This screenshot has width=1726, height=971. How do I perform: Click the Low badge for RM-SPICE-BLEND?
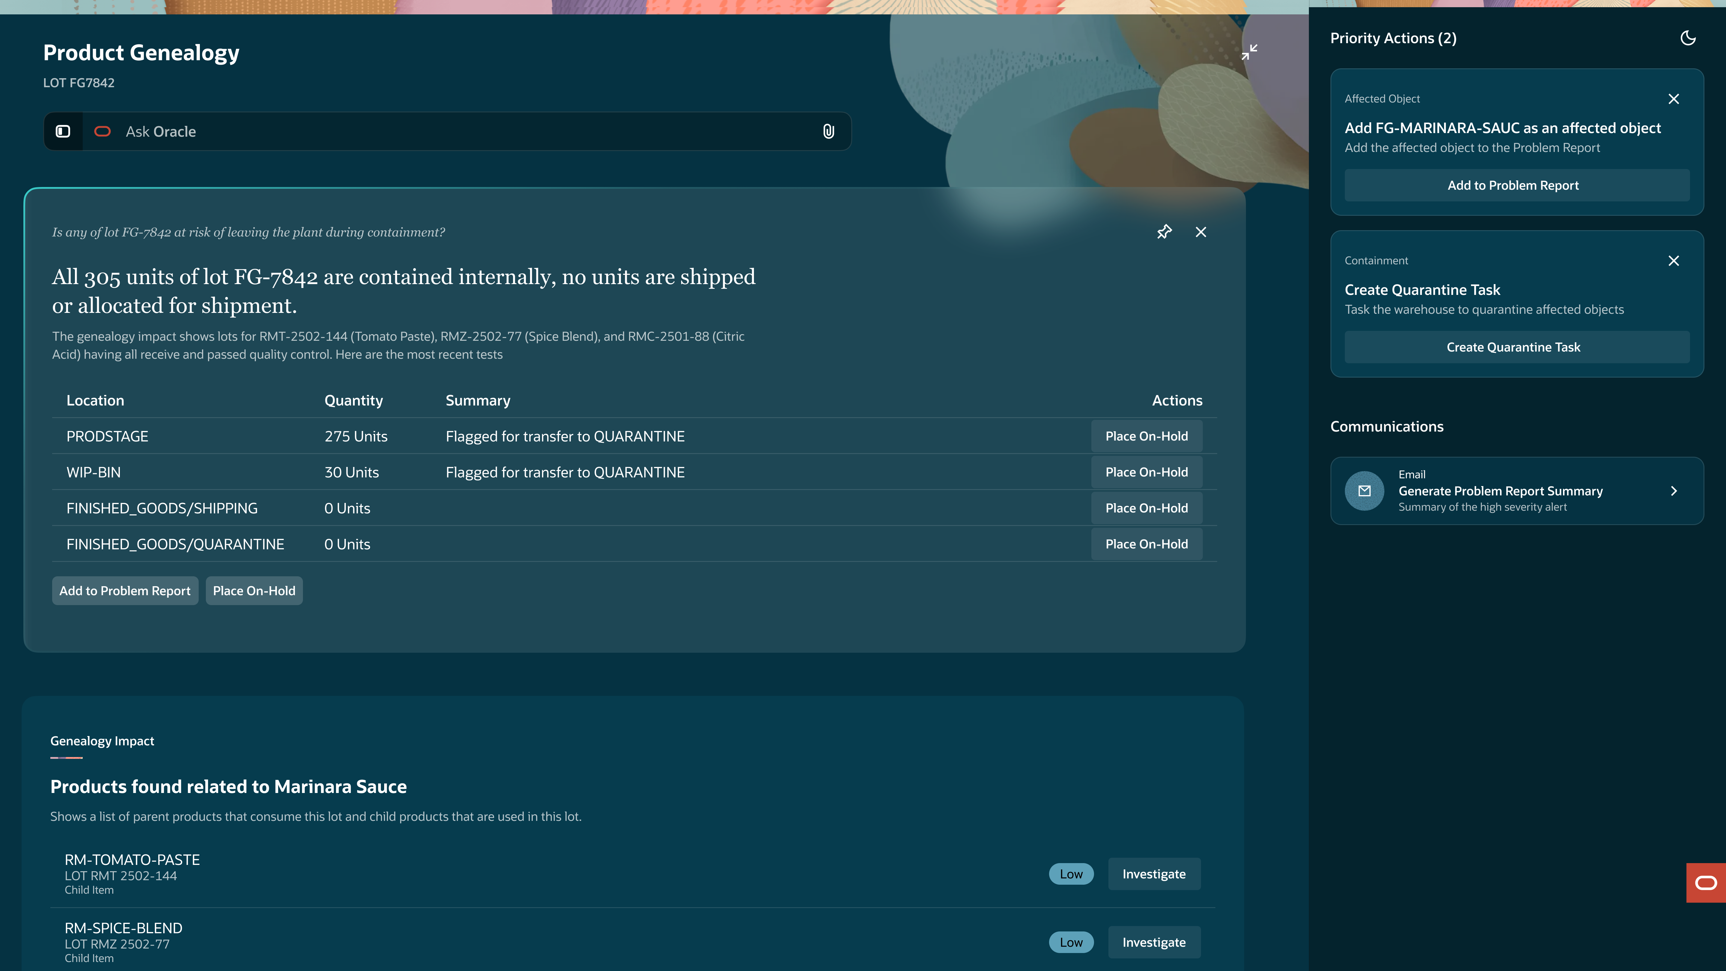[x=1071, y=942]
